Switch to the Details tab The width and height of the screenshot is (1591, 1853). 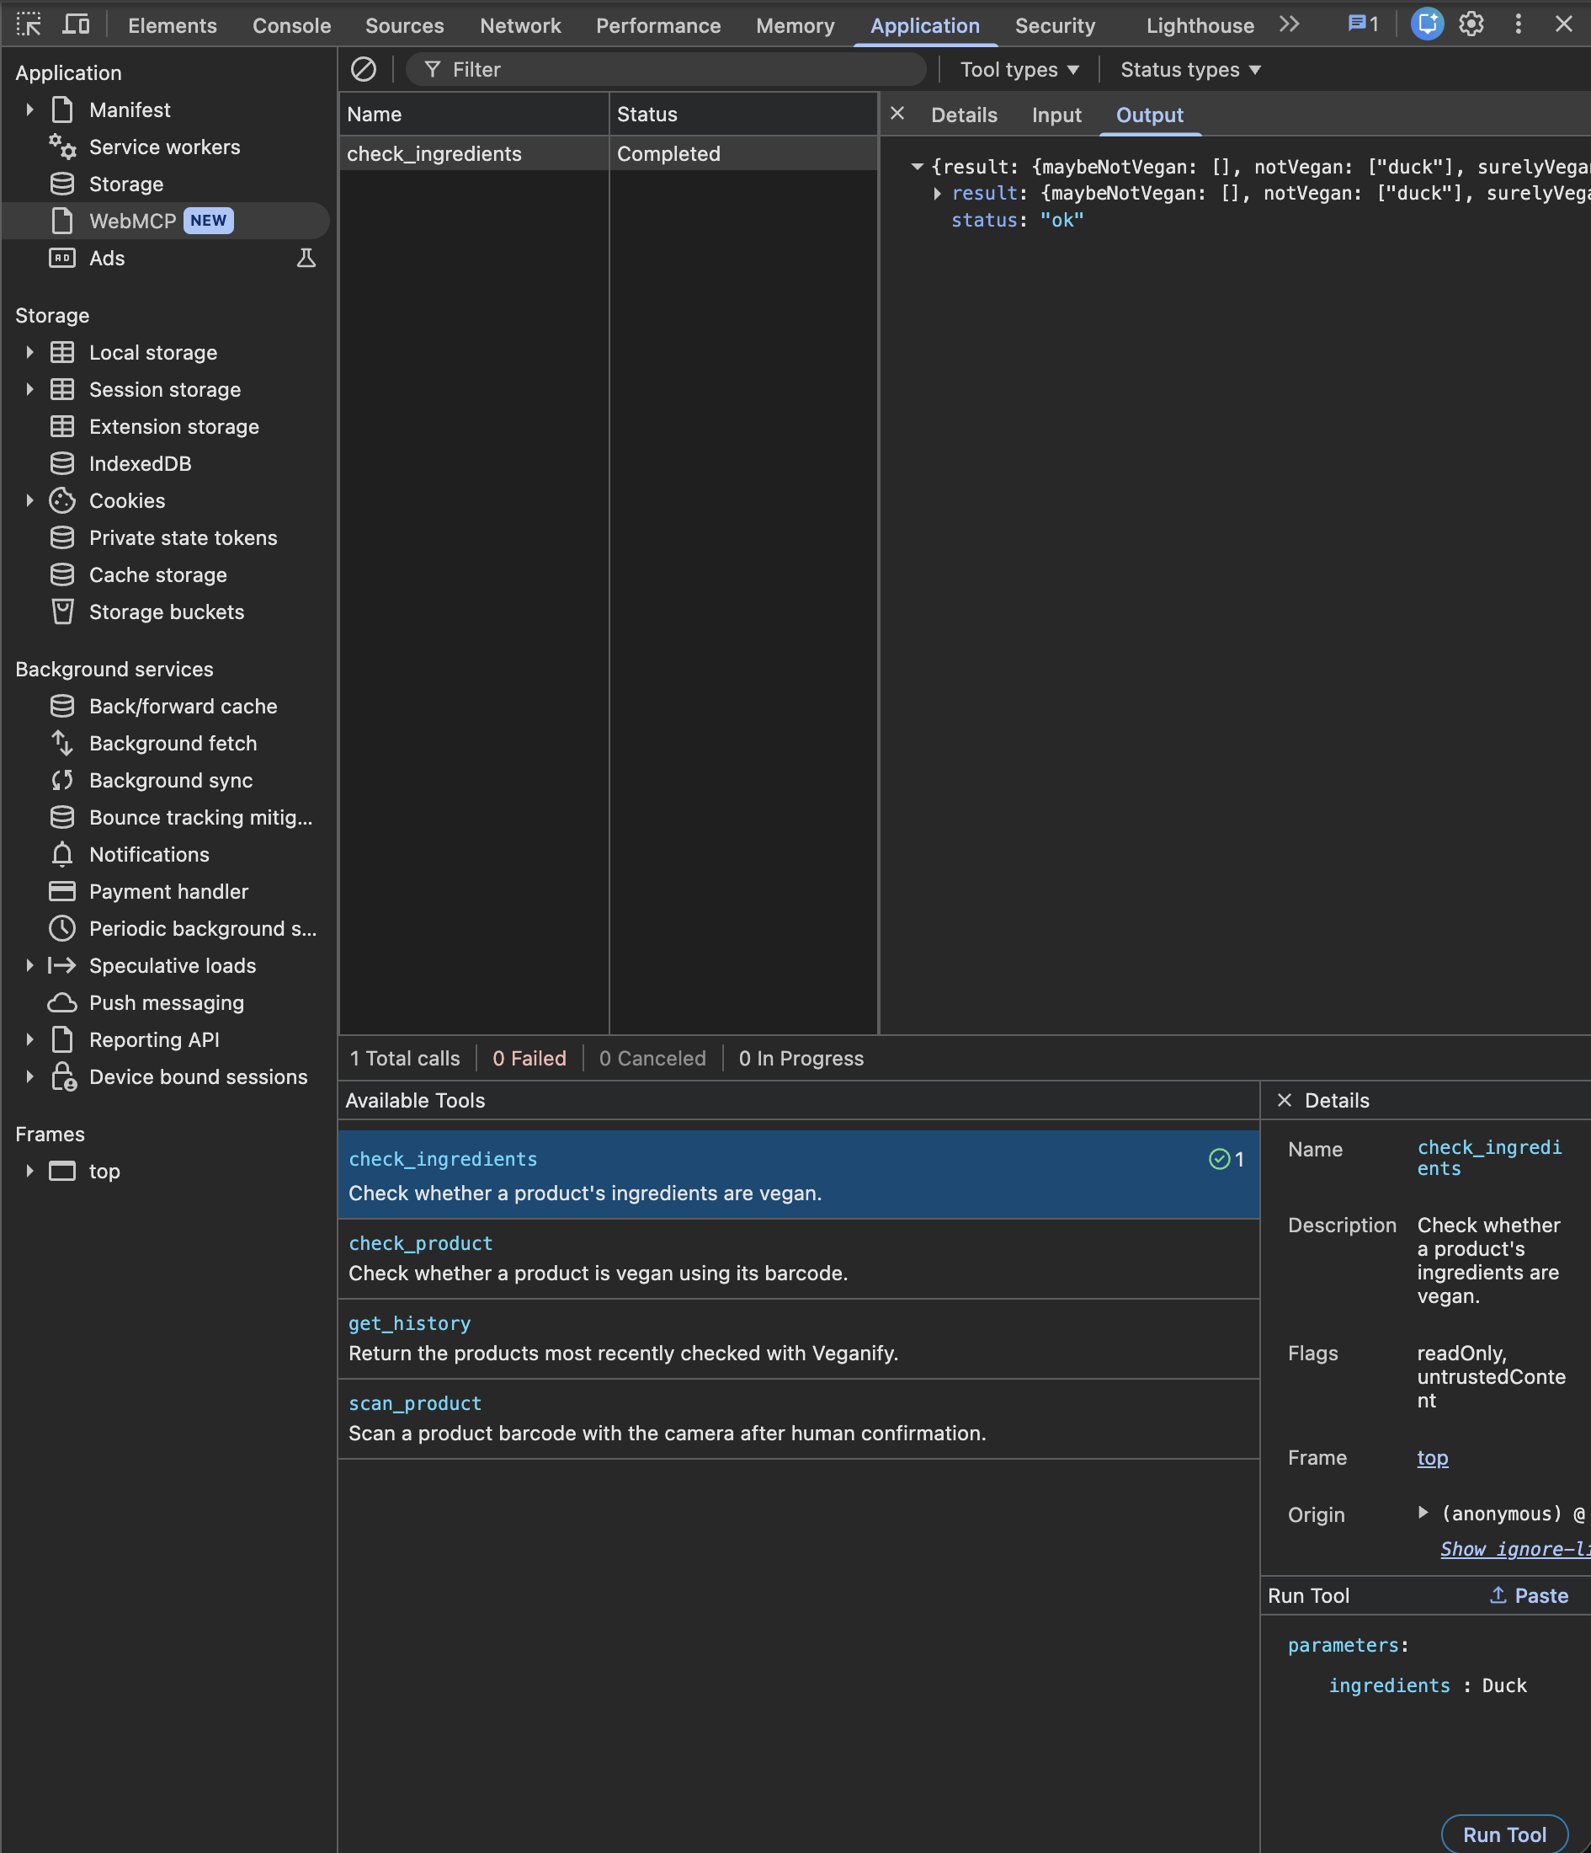[964, 115]
